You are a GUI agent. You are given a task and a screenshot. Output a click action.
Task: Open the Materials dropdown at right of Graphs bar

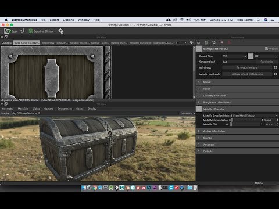(188, 113)
